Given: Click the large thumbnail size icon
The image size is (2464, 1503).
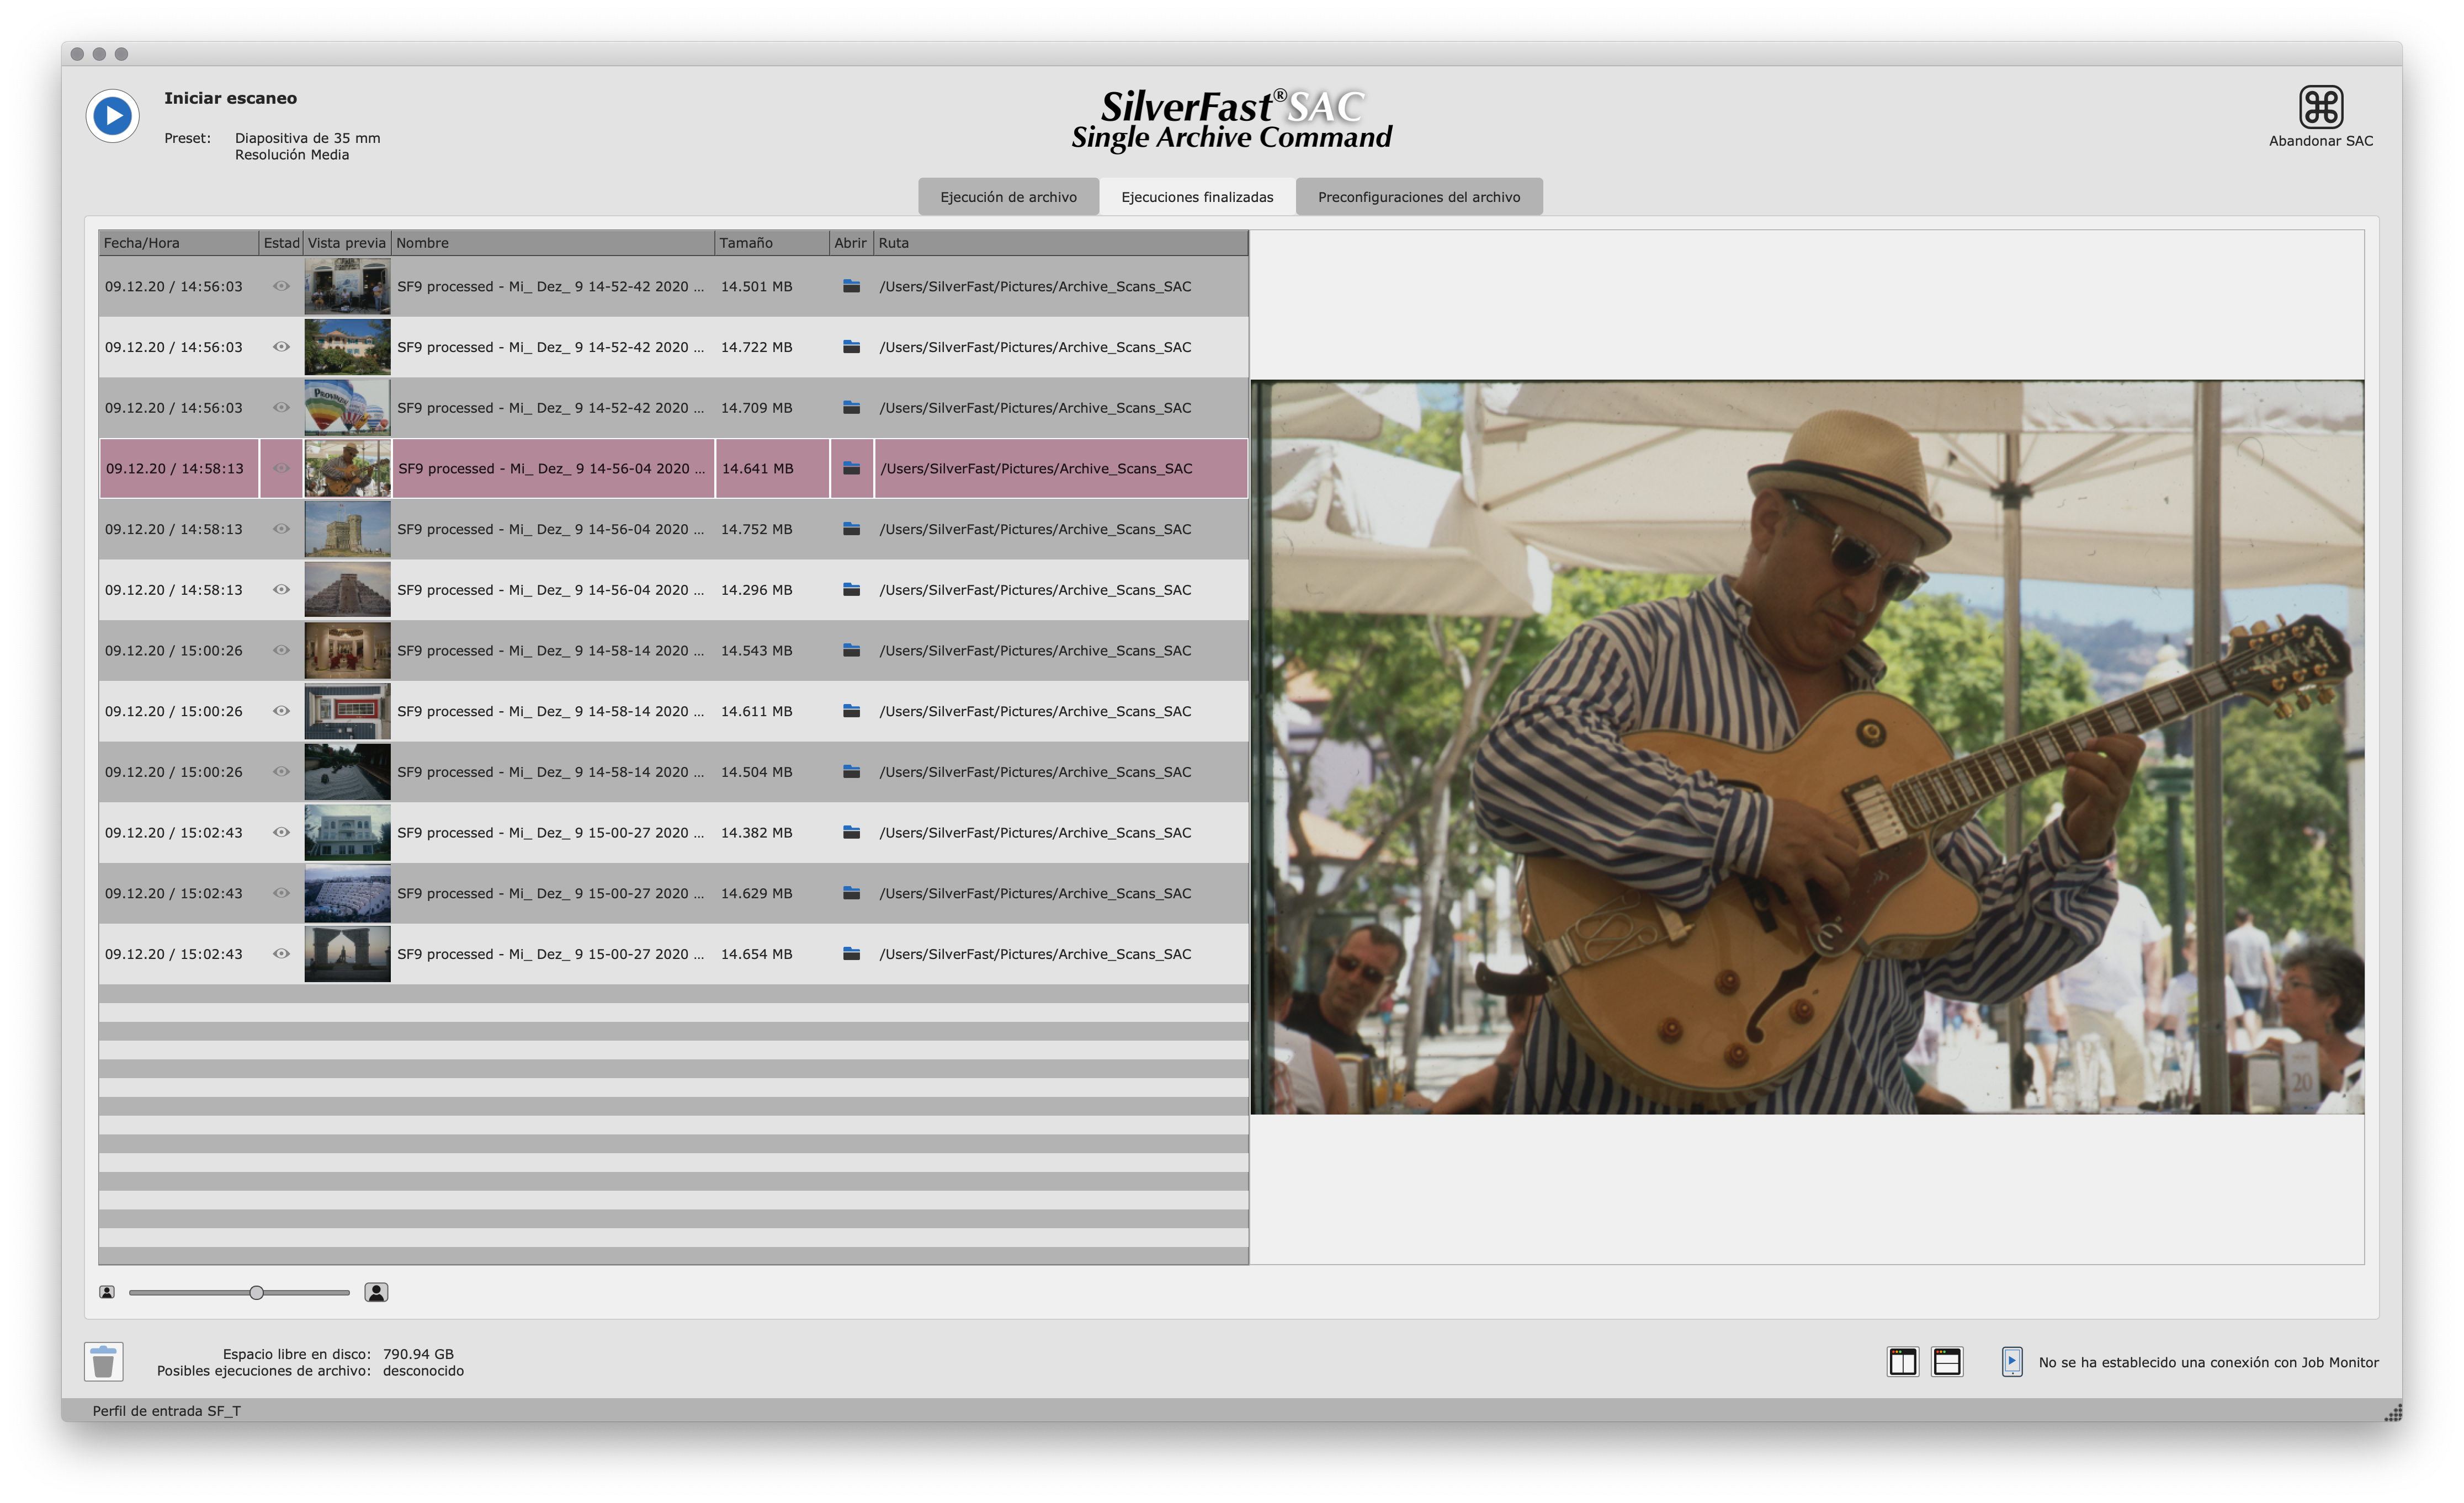Looking at the screenshot, I should coord(376,1292).
